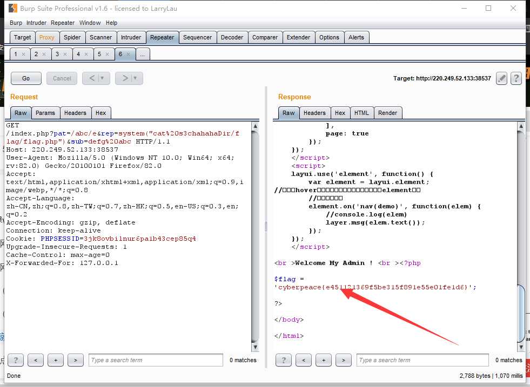Go to next match in request search
Viewport: 530px width, 387px height.
coord(76,360)
